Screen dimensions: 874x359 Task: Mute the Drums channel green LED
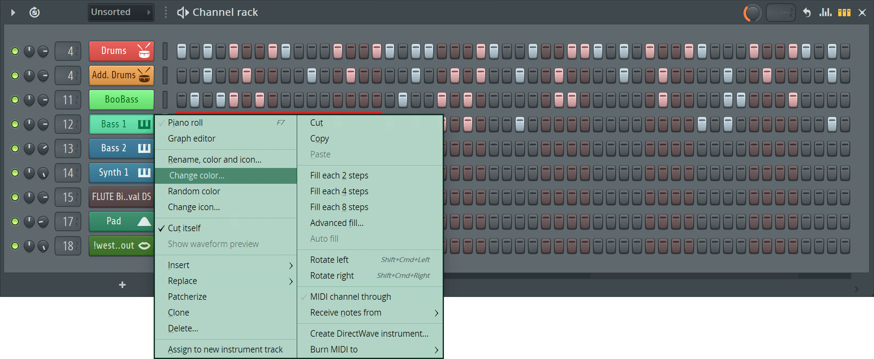(15, 51)
